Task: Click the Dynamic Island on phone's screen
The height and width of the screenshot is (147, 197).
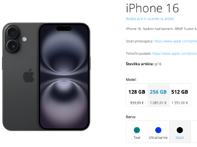Action: coord(64,29)
